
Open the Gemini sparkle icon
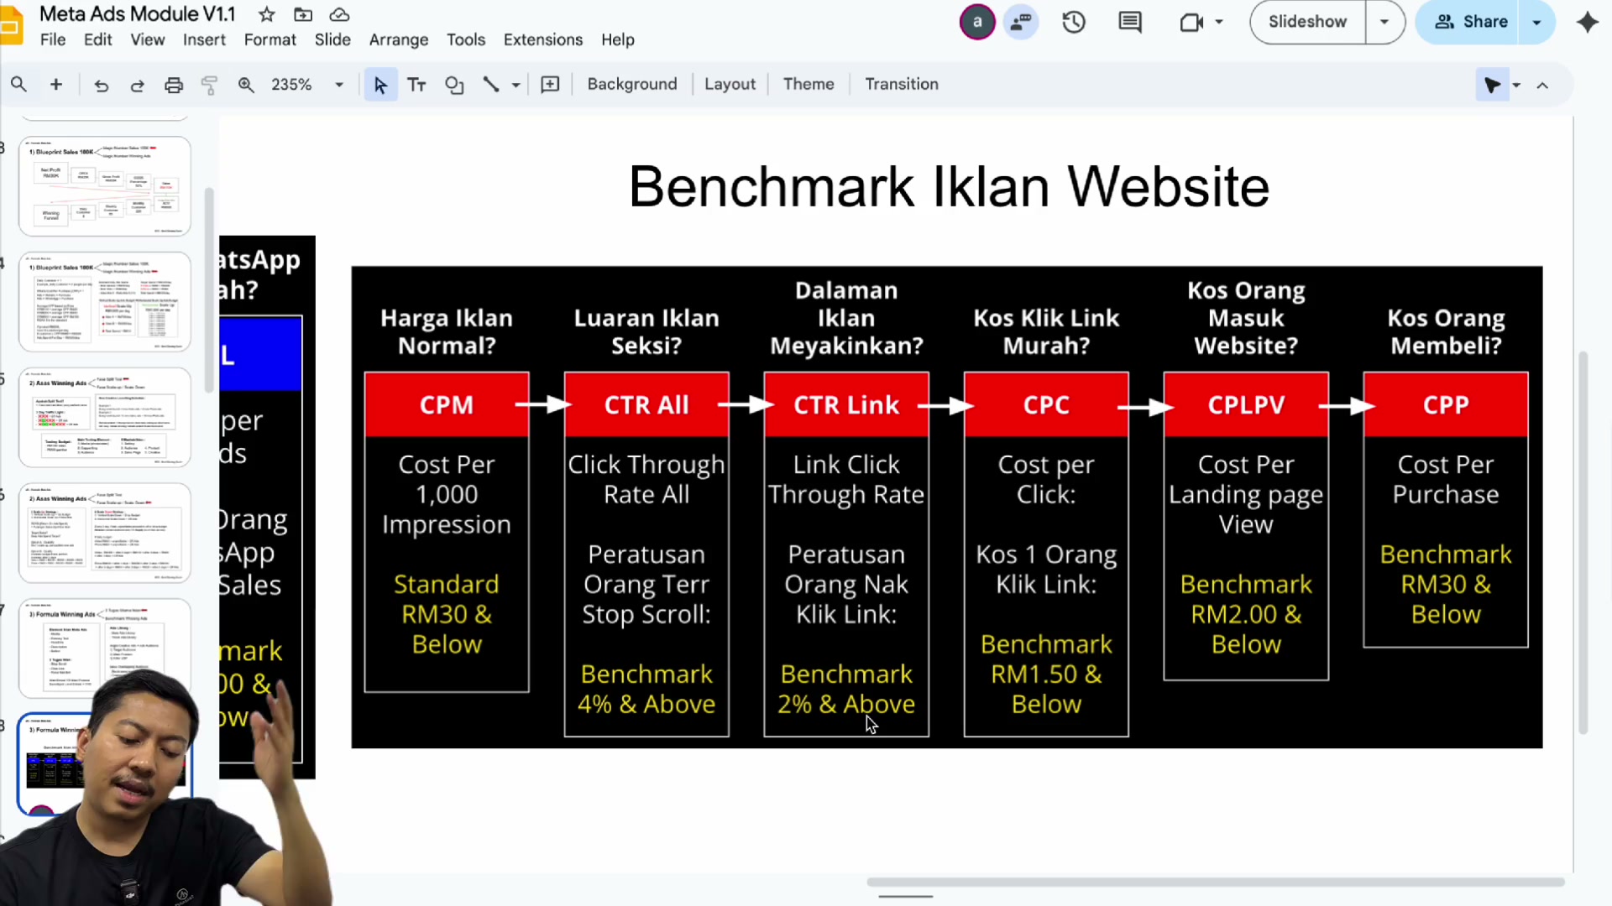point(1587,22)
